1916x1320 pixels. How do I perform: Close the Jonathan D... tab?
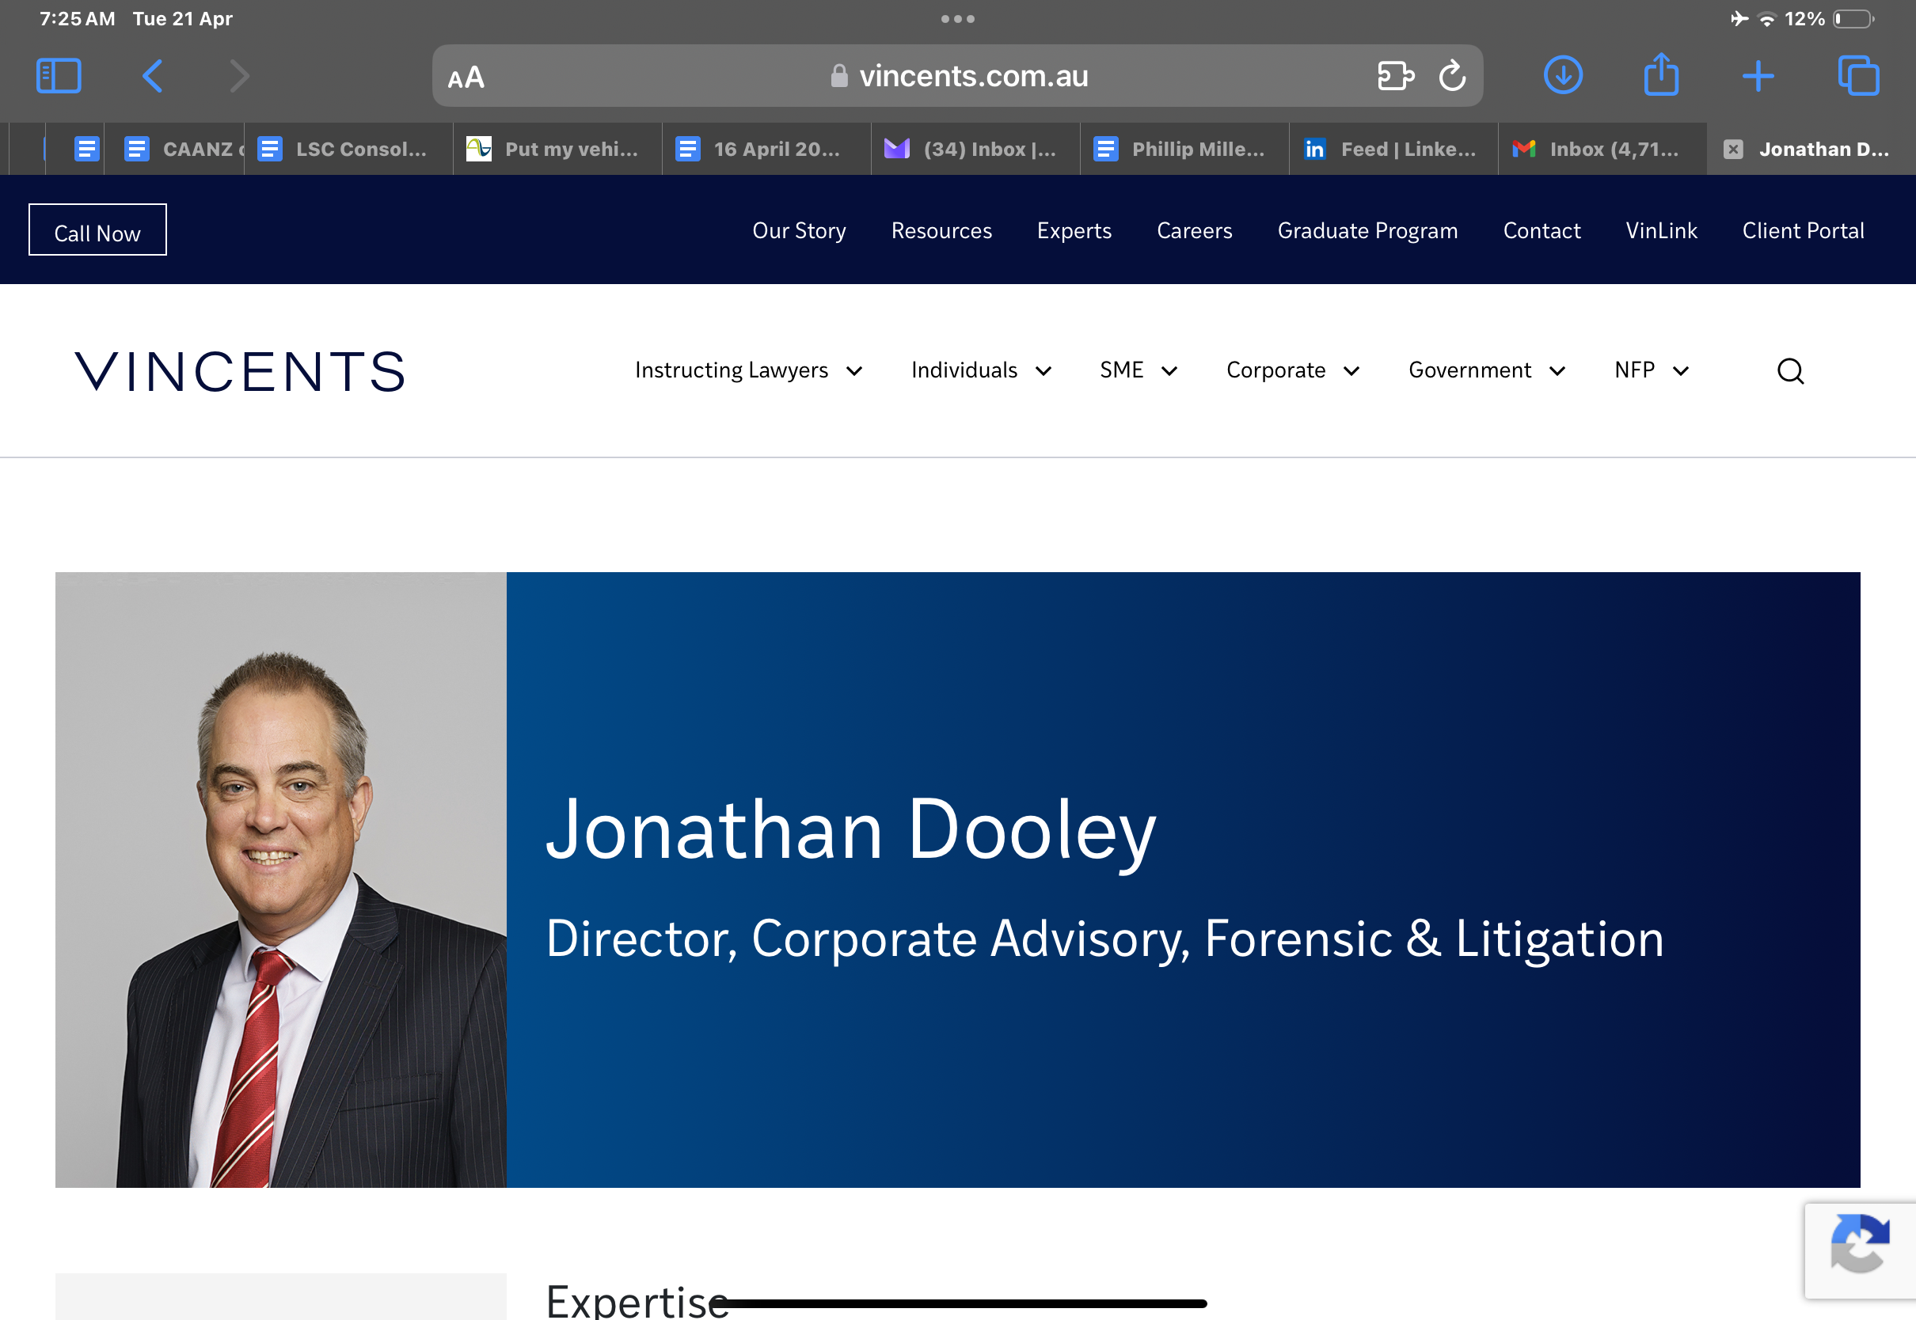click(1733, 149)
